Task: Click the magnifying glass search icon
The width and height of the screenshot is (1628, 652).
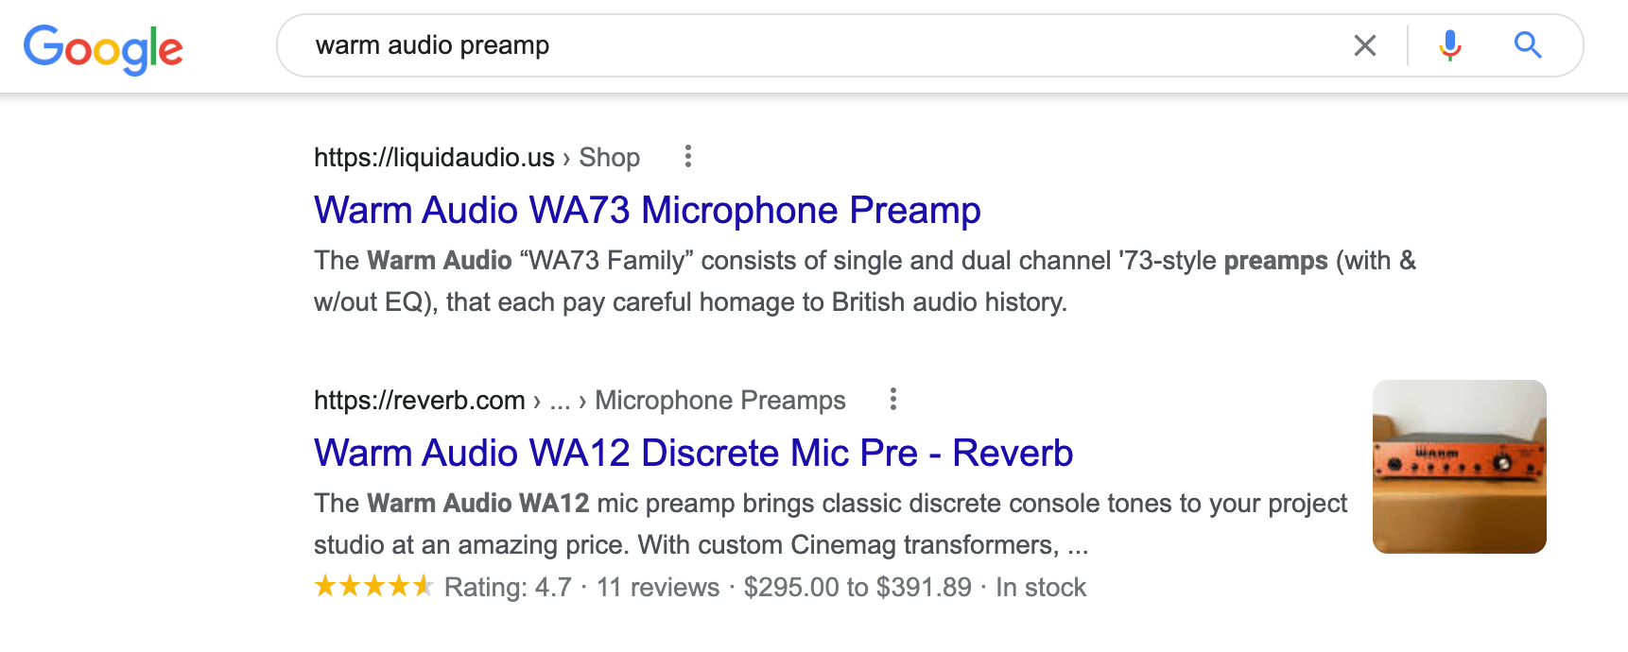Action: pyautogui.click(x=1527, y=45)
